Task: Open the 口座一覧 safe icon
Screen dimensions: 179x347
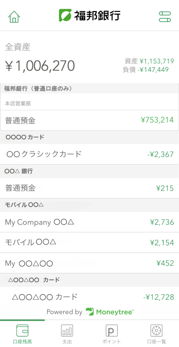Action: coord(157,331)
